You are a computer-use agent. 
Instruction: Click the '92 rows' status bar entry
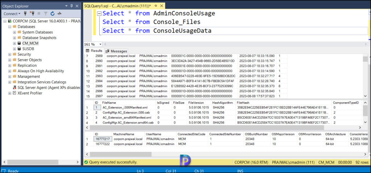(x=362, y=162)
